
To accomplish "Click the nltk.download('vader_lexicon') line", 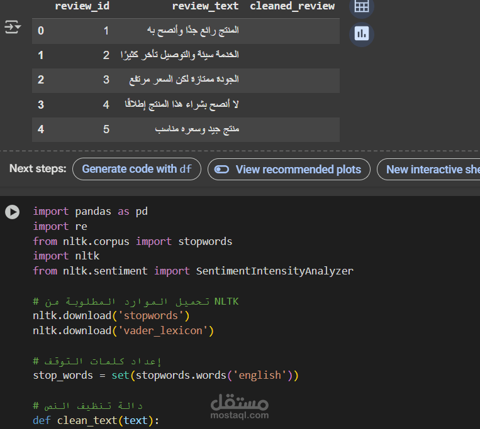I will 123,330.
